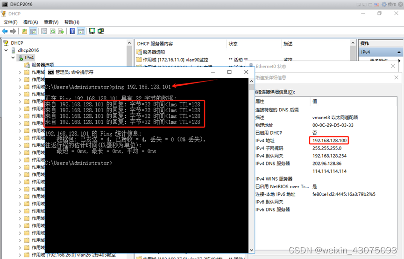Image resolution: width=404 pixels, height=259 pixels.
Task: Open the 查看(V) menu
Action: point(51,22)
